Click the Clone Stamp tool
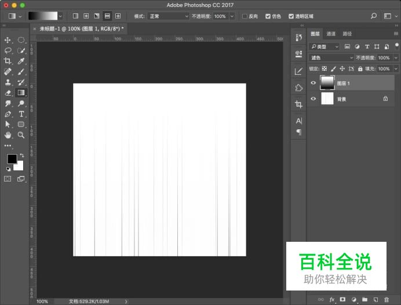The width and height of the screenshot is (401, 305). pos(8,82)
